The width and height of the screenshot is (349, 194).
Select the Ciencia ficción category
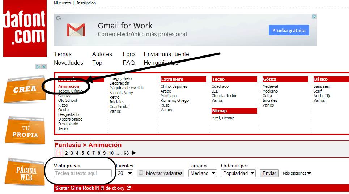point(224,96)
